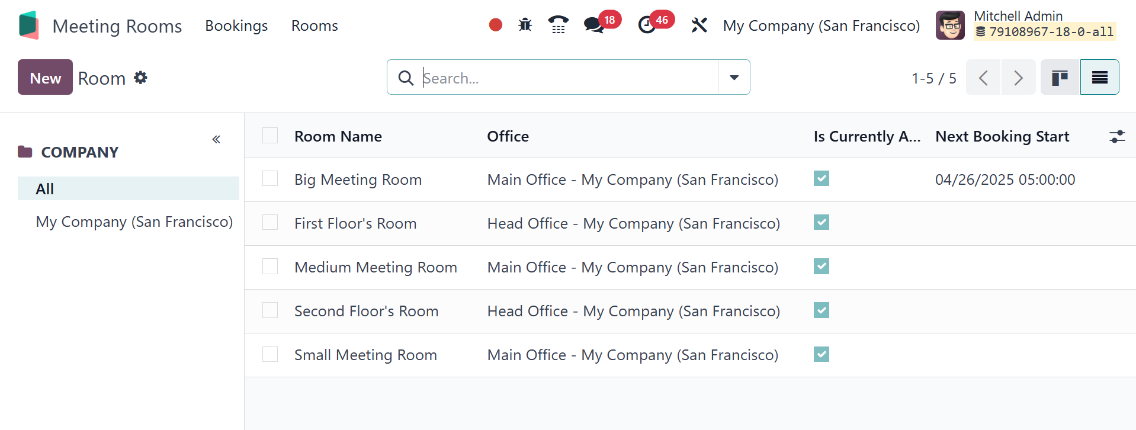Collapse the Company filter side panel
1136x430 pixels.
[x=216, y=140]
